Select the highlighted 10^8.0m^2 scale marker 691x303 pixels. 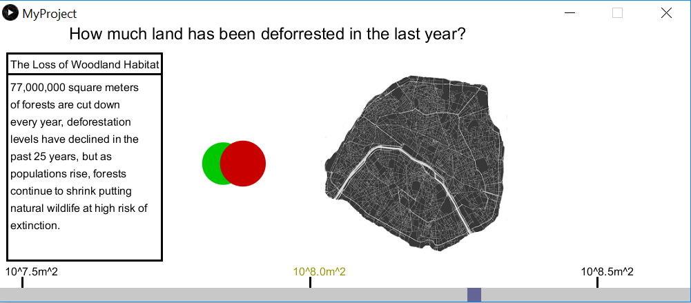pyautogui.click(x=320, y=272)
